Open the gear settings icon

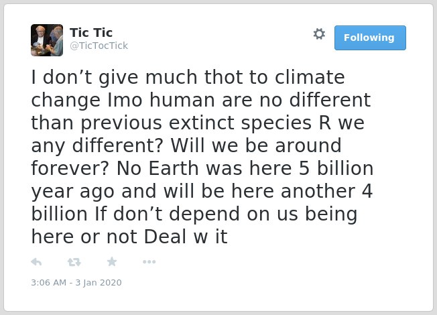(319, 34)
